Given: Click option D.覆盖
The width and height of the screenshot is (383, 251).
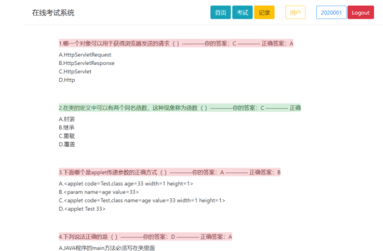Looking at the screenshot, I should pyautogui.click(x=67, y=144).
